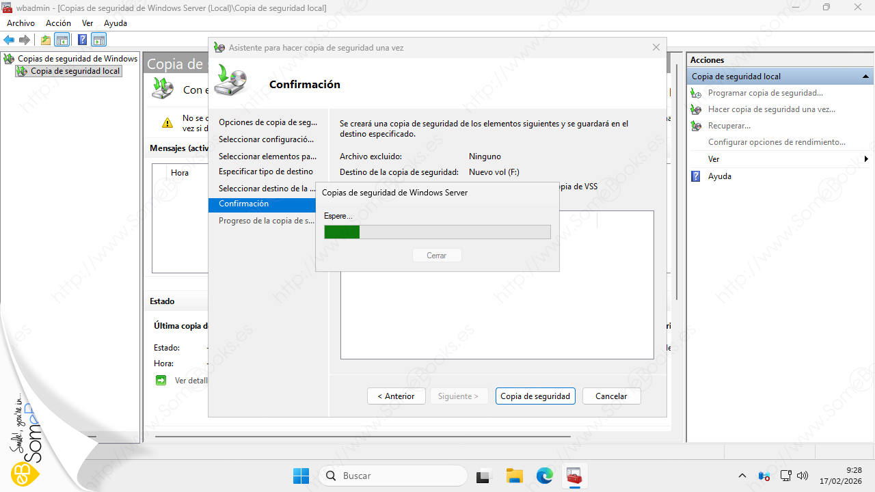Open the Archivo menu

[21, 23]
